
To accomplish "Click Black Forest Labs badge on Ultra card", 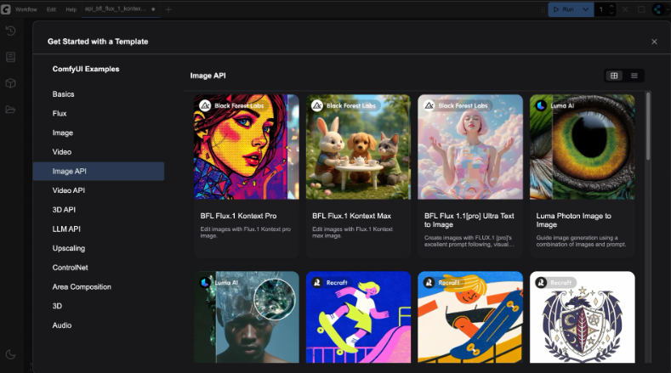I will pyautogui.click(x=457, y=105).
